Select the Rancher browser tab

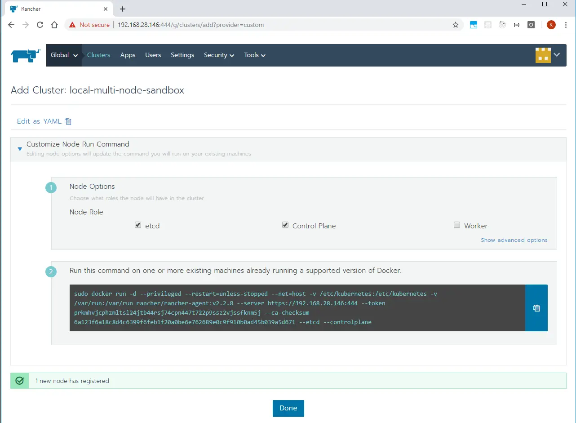tap(58, 9)
